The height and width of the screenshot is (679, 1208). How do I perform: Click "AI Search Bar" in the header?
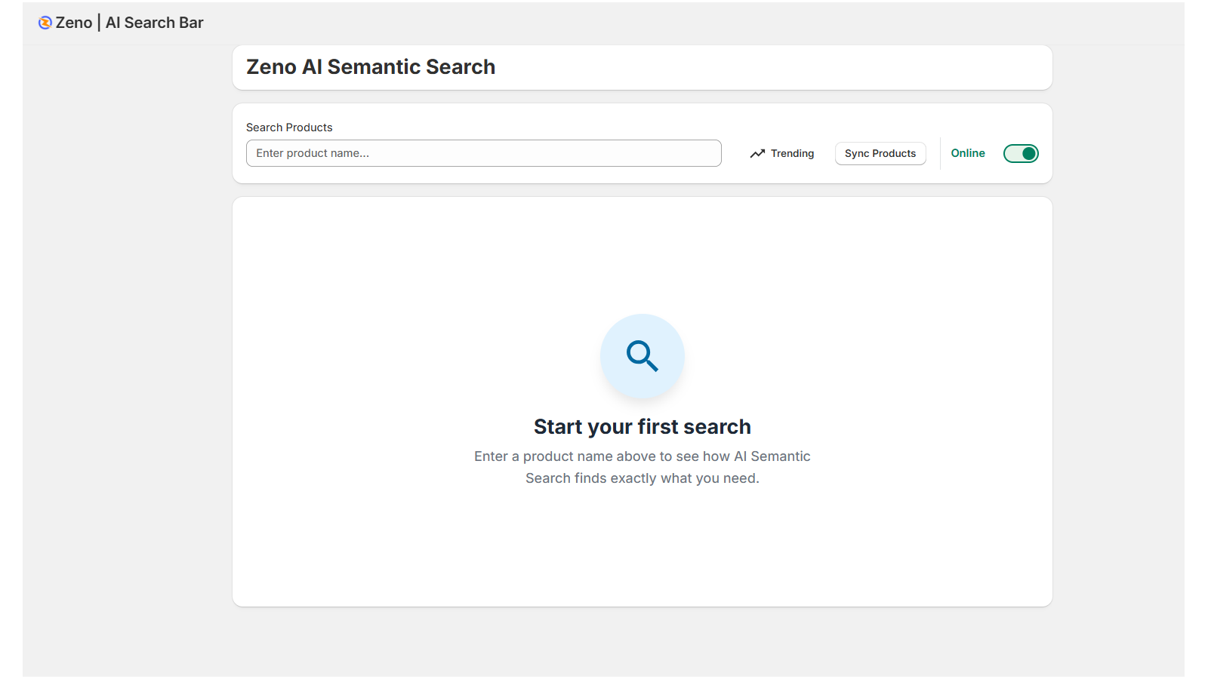pyautogui.click(x=154, y=23)
